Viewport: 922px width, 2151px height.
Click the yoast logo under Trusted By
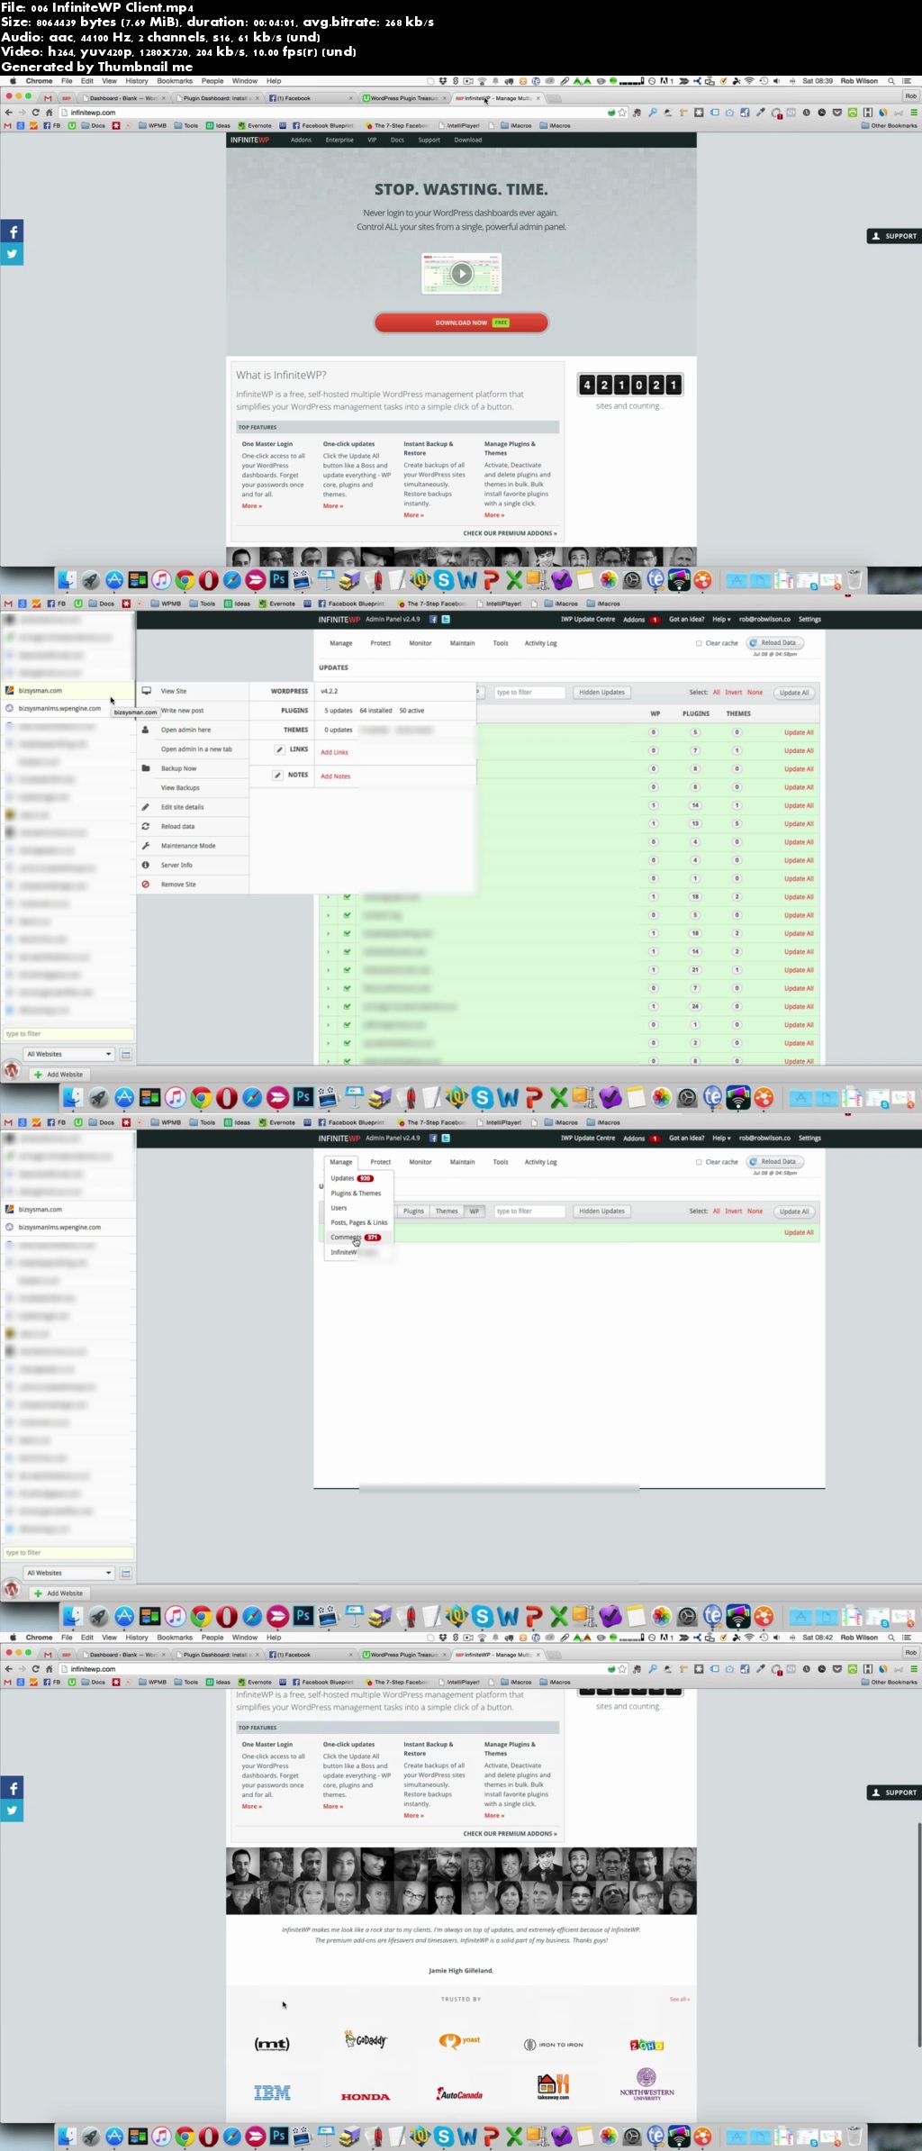(459, 2041)
